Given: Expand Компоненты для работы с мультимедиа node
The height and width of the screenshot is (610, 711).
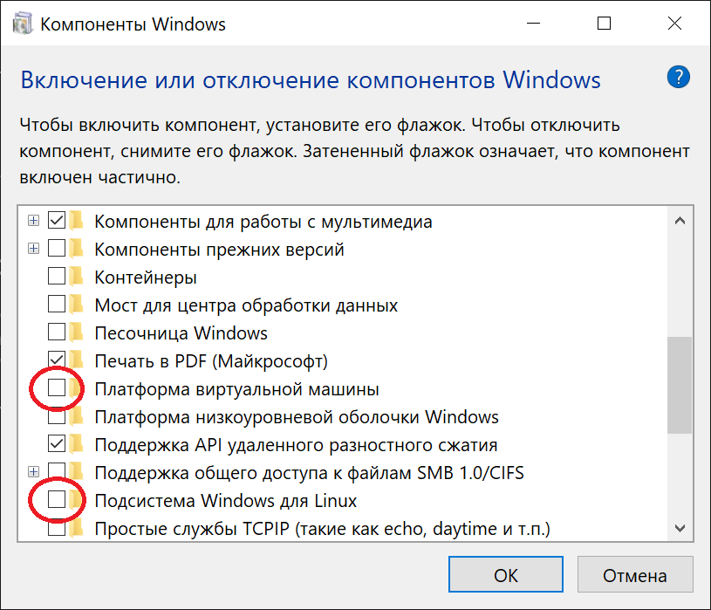Looking at the screenshot, I should pos(34,222).
